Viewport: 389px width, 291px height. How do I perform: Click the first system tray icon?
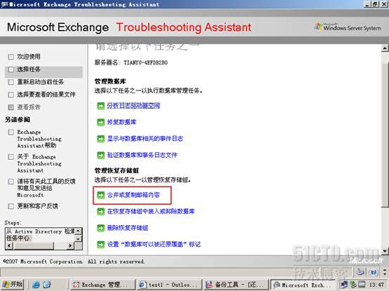pyautogui.click(x=344, y=285)
